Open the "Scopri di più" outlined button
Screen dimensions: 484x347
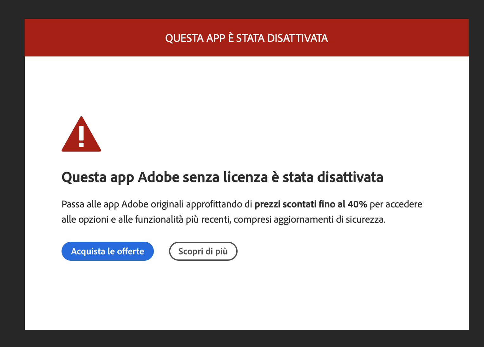[203, 251]
